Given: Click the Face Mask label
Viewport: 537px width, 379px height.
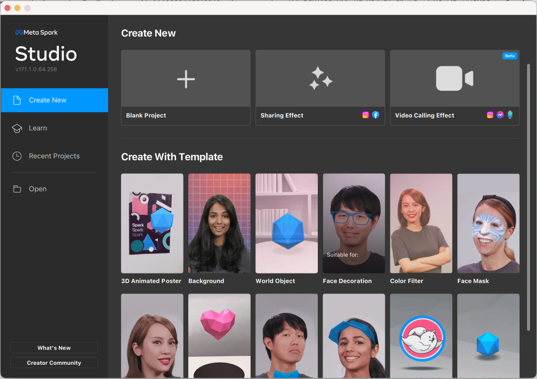Looking at the screenshot, I should coord(473,281).
